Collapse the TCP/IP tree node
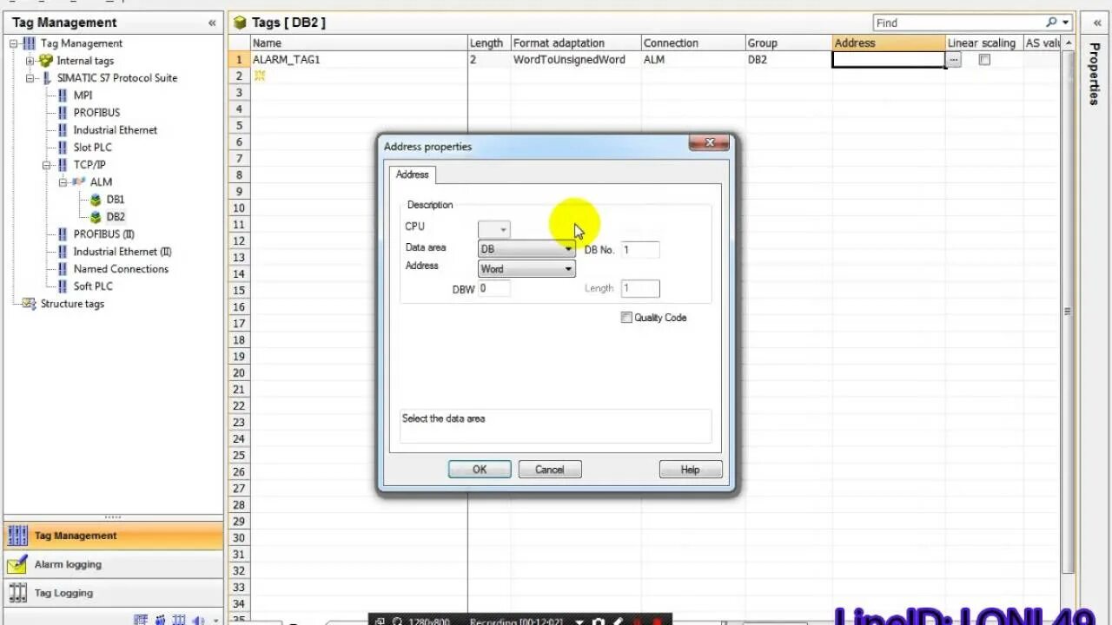Image resolution: width=1112 pixels, height=625 pixels. (46, 165)
